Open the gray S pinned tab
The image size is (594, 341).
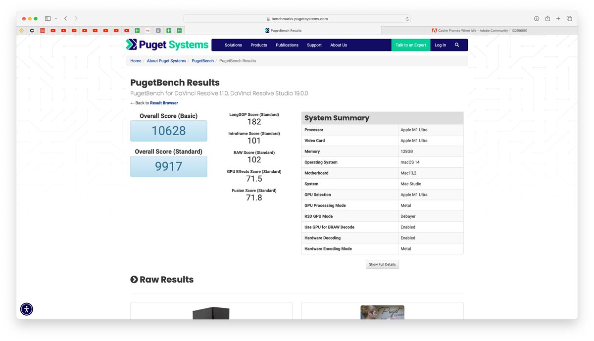coord(158,31)
